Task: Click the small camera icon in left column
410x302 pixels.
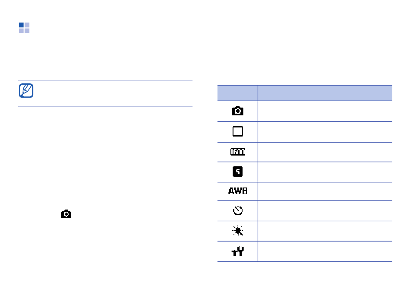Action: click(x=66, y=214)
